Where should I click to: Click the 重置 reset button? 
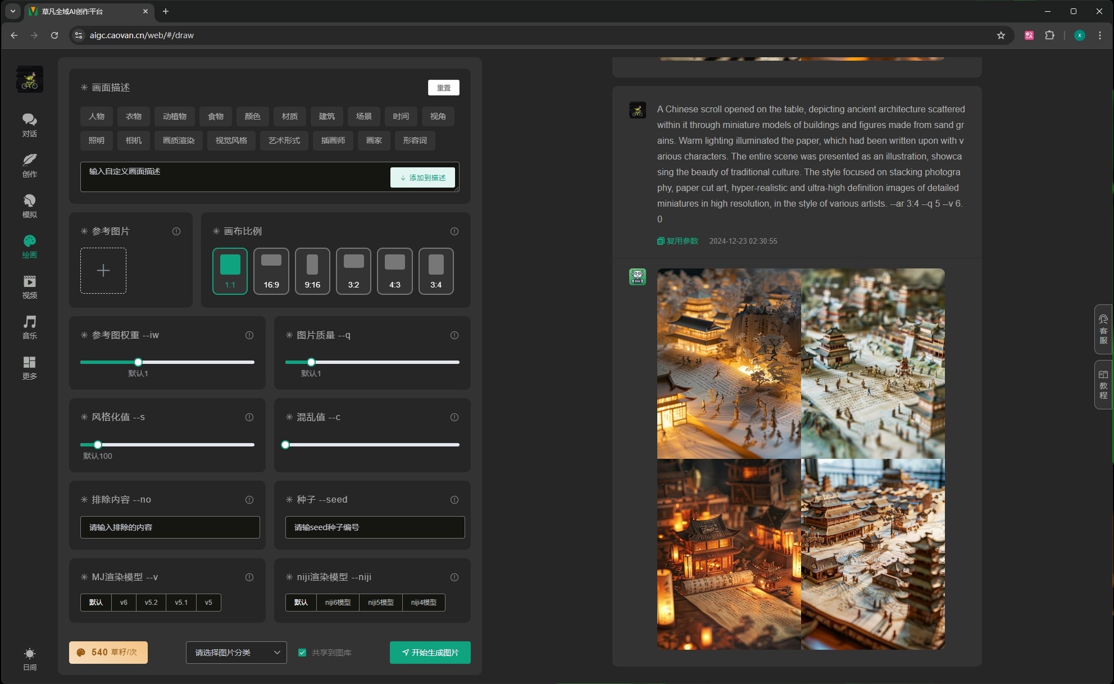[x=444, y=88]
